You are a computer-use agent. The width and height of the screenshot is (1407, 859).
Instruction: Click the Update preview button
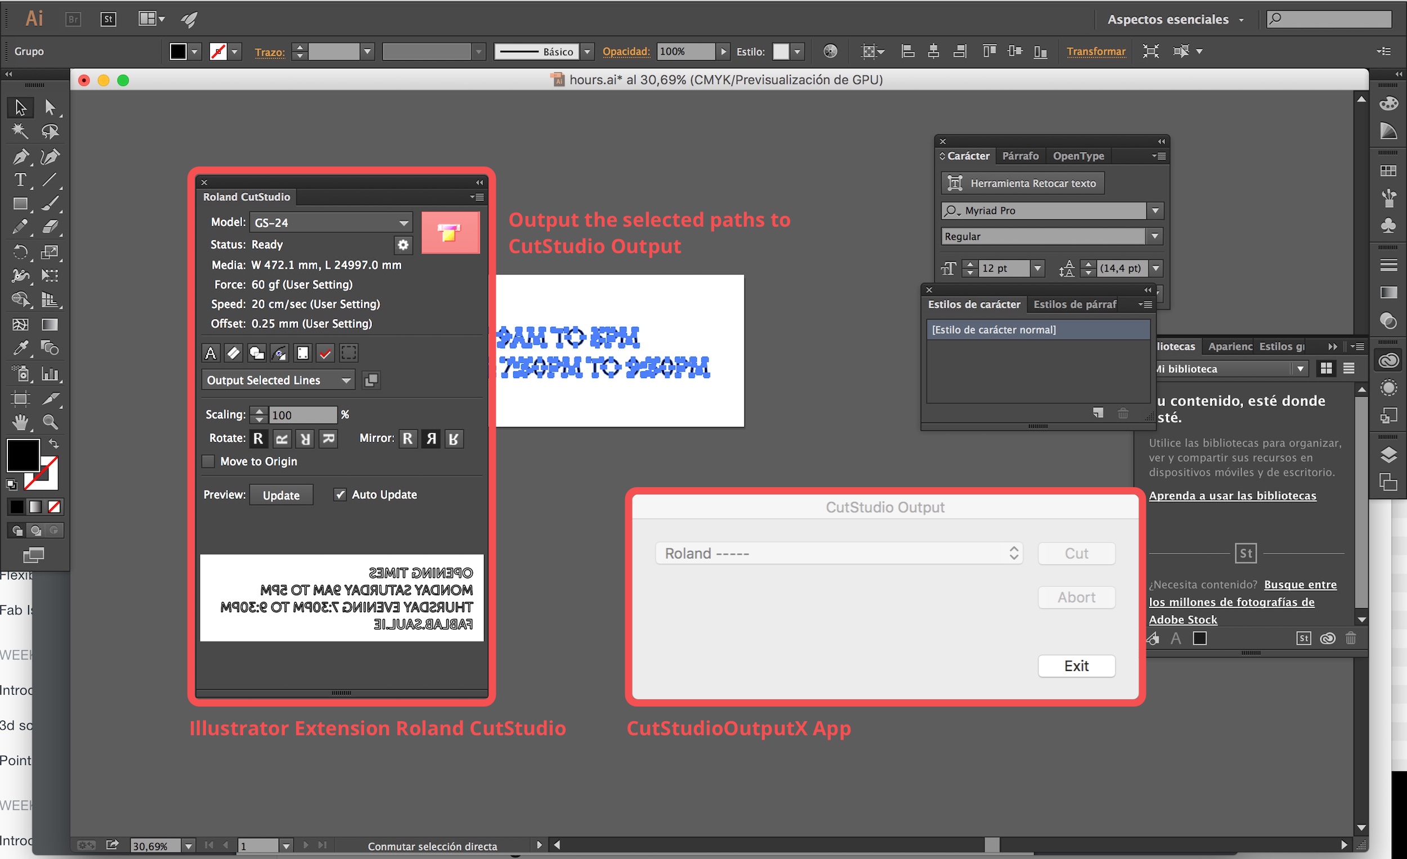(x=281, y=496)
